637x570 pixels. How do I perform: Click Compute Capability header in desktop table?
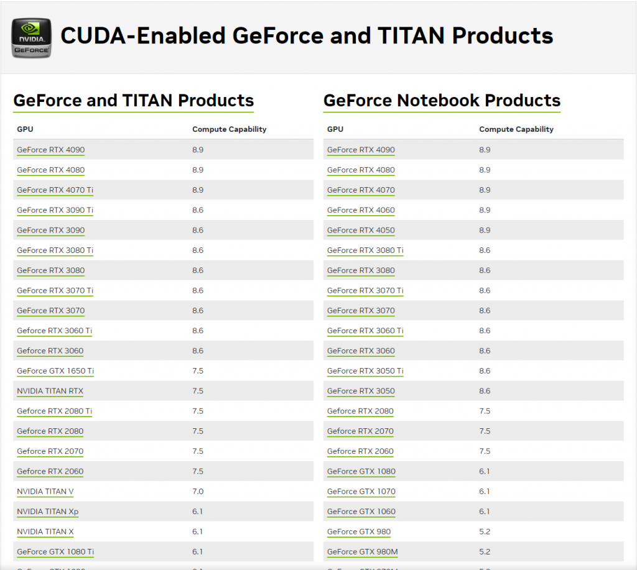[x=230, y=129]
